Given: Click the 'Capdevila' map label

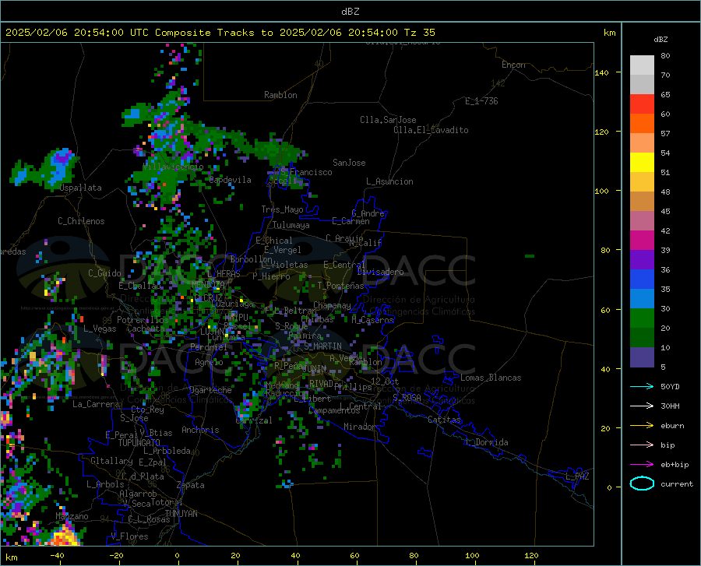Looking at the screenshot, I should tap(231, 180).
